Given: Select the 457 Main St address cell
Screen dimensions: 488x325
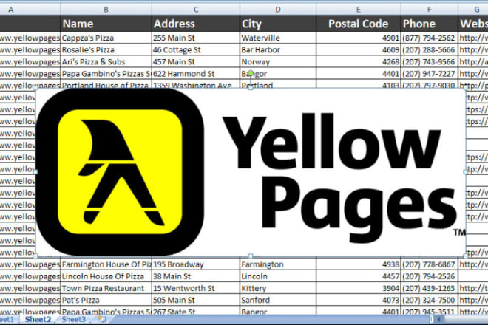Looking at the screenshot, I should tap(196, 61).
